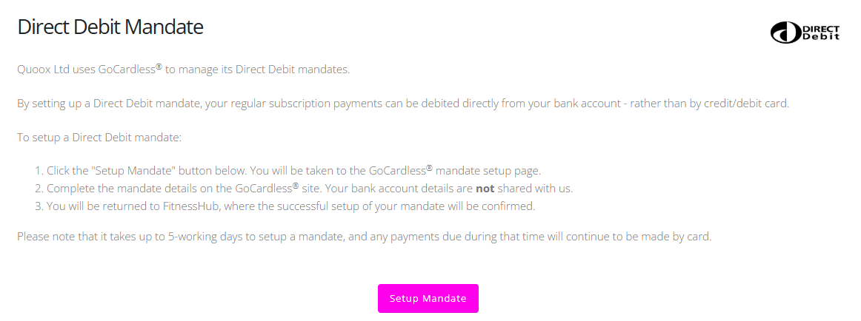Click the Setup Mandate button

point(428,298)
